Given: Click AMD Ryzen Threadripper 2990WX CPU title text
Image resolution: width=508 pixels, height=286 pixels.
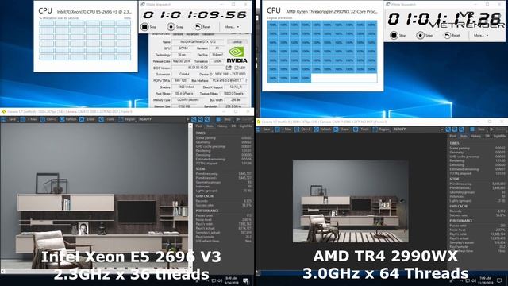Looking at the screenshot, I should tap(332, 11).
